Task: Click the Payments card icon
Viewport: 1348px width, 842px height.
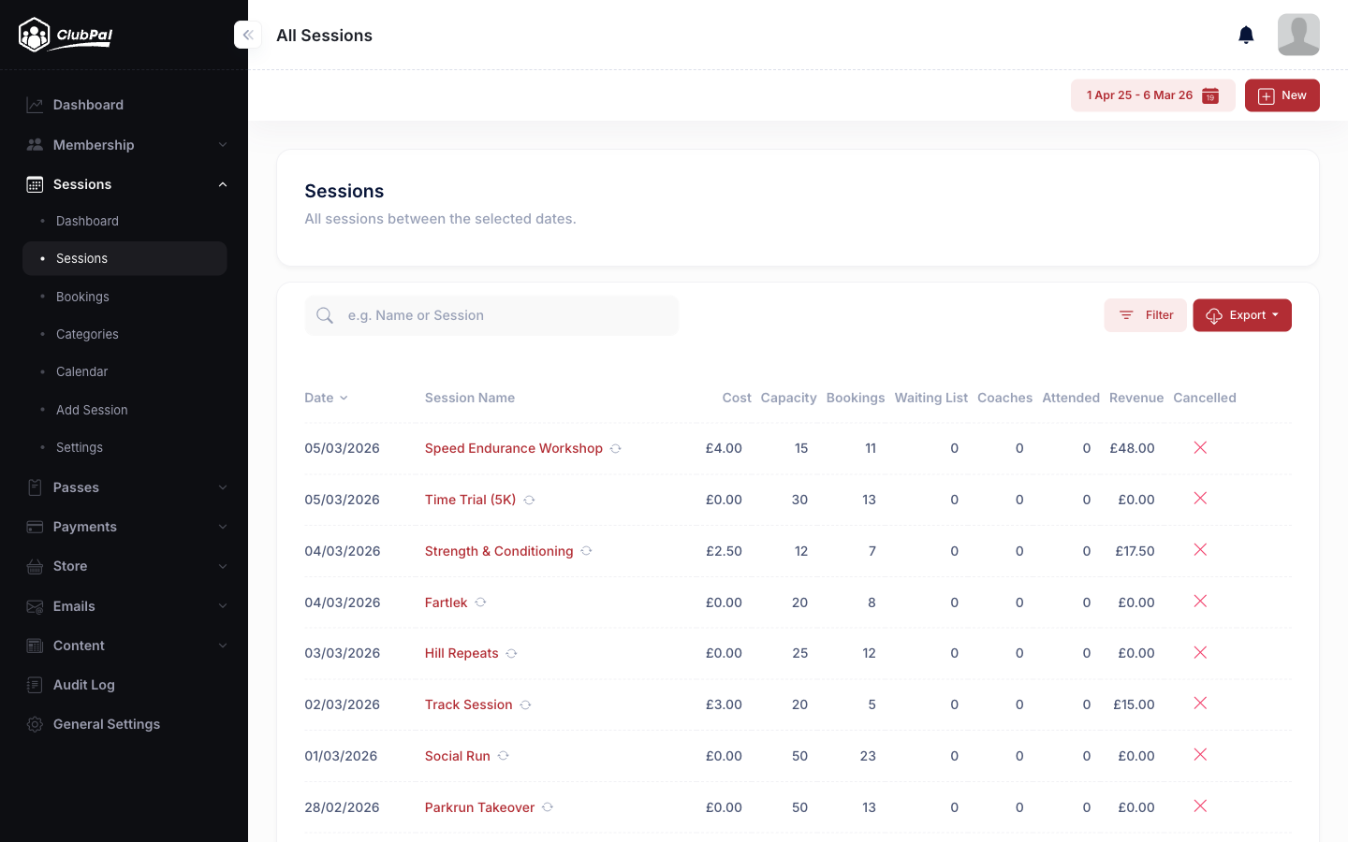Action: (35, 527)
